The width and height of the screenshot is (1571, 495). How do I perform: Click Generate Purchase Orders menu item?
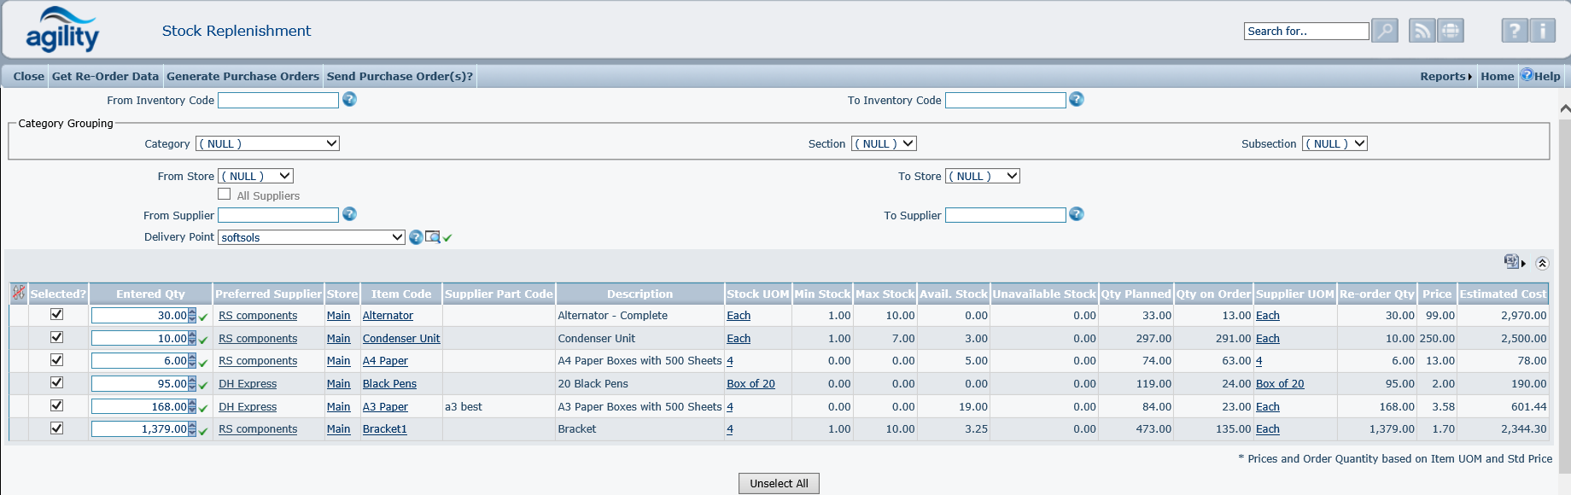click(x=242, y=76)
